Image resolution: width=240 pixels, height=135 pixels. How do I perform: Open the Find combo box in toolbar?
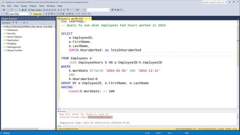[98, 10]
